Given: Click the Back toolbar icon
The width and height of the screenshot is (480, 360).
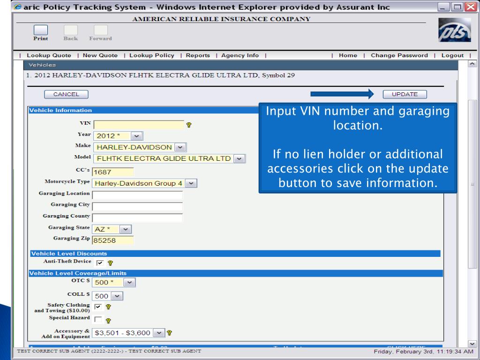Looking at the screenshot, I should 71,30.
